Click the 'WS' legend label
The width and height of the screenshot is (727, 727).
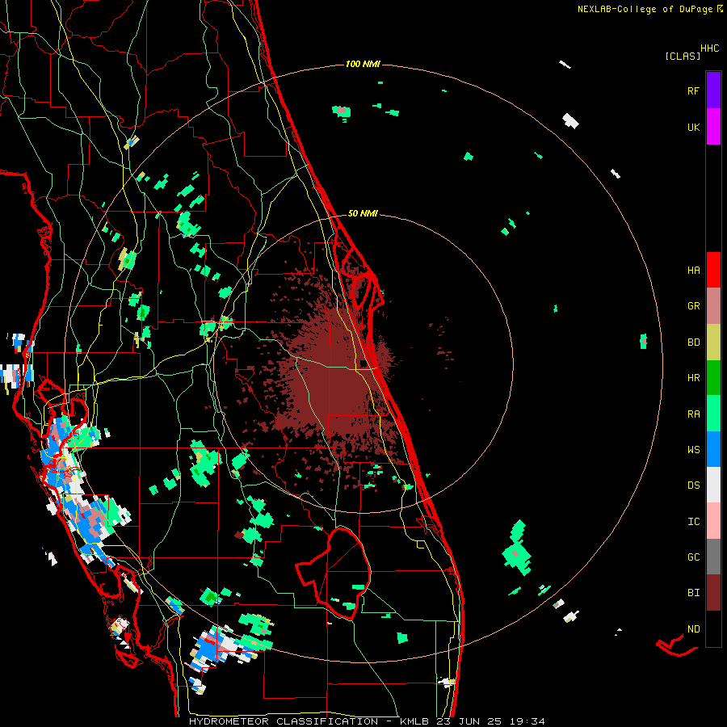click(693, 449)
